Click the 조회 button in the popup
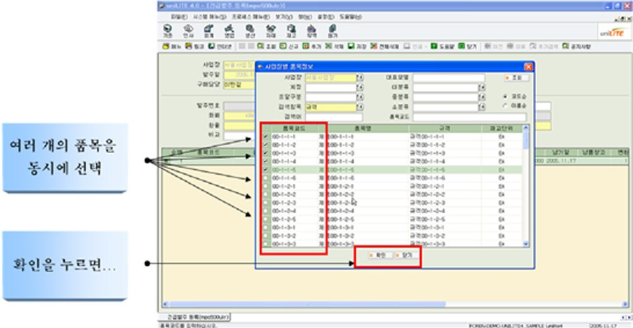633x328 pixels. [515, 78]
